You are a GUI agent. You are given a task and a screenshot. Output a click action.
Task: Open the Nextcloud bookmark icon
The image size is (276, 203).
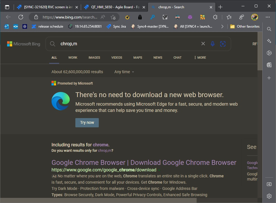[x=16, y=26]
